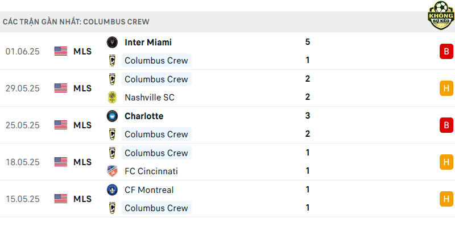The height and width of the screenshot is (227, 455).
Task: Click the red B badge for Inter Miami match
Action: point(446,51)
